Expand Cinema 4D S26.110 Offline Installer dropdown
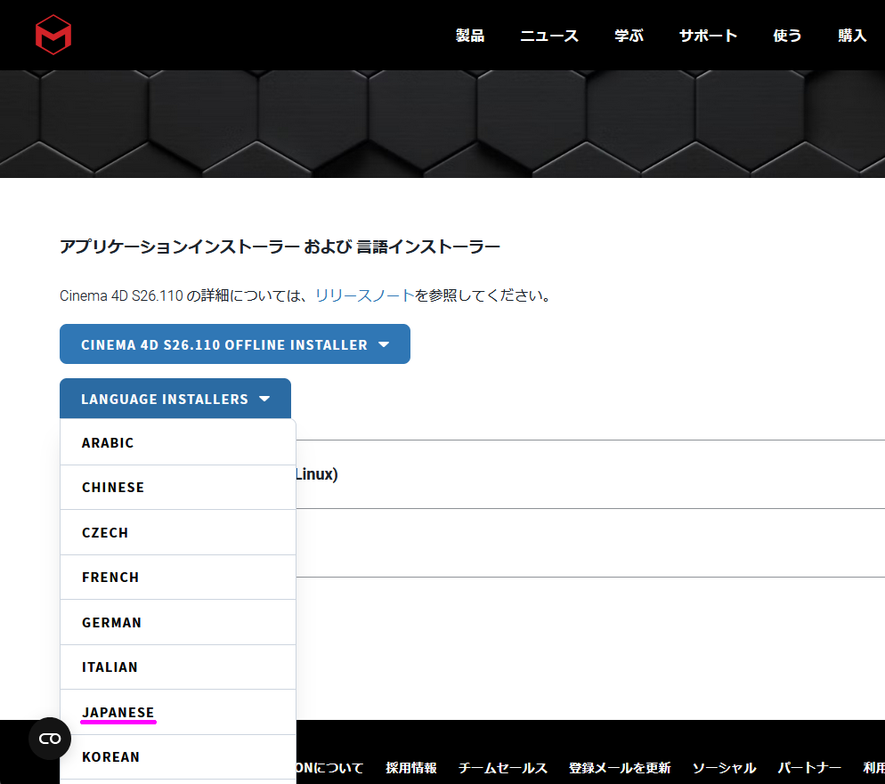This screenshot has height=784, width=885. (235, 344)
